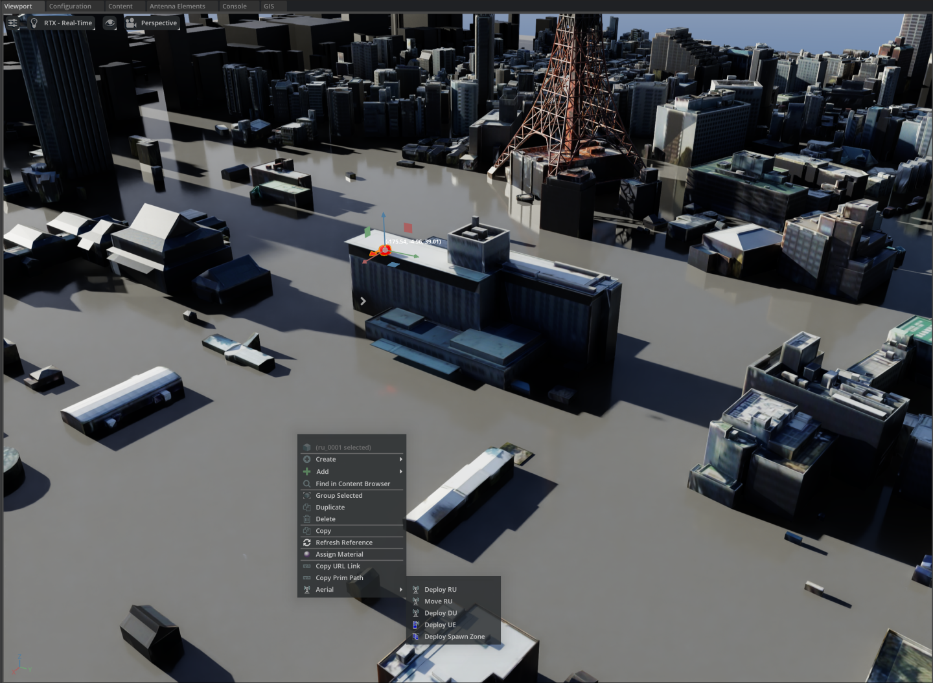
Task: Click the antenna icon next to Deploy RU
Action: click(416, 590)
